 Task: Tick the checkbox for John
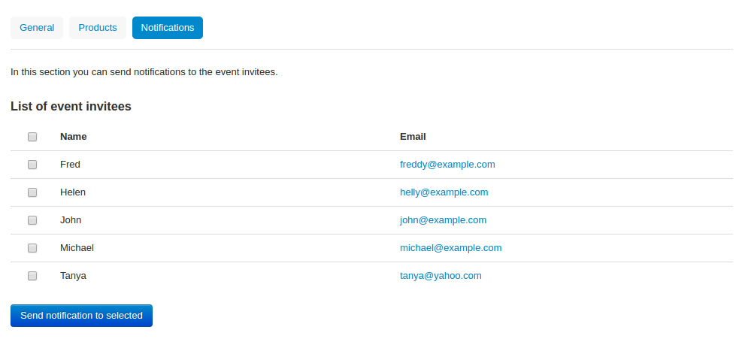(32, 220)
